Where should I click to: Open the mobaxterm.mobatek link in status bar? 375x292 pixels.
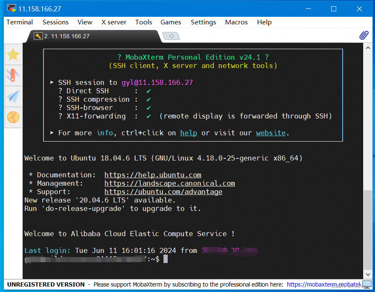[324, 284]
